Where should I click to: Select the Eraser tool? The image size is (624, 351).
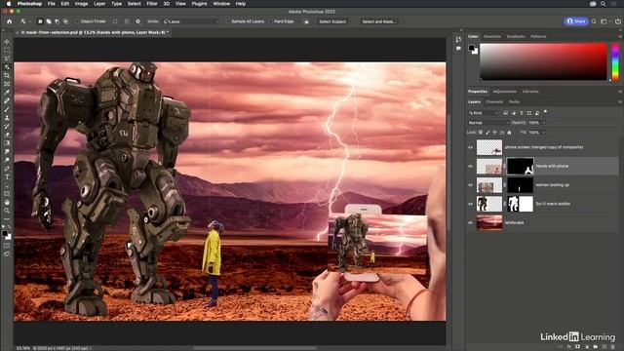7,135
